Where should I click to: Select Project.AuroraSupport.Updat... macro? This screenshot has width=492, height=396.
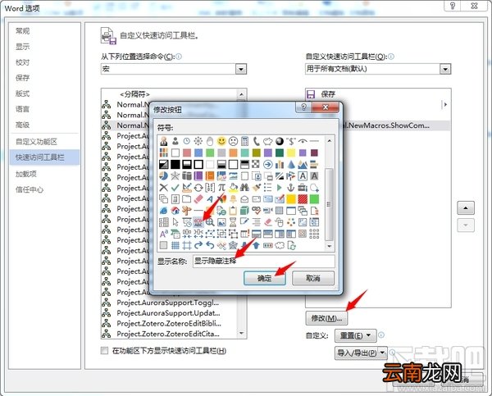[170, 313]
